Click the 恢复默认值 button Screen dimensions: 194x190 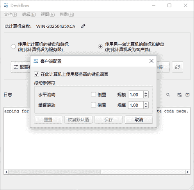(78, 119)
